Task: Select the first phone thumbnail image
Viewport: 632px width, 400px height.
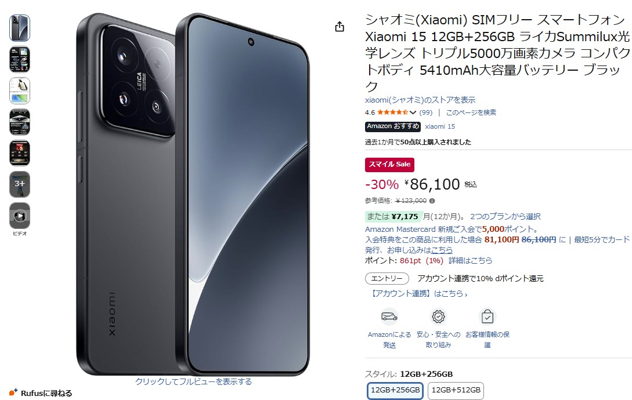Action: tap(20, 28)
